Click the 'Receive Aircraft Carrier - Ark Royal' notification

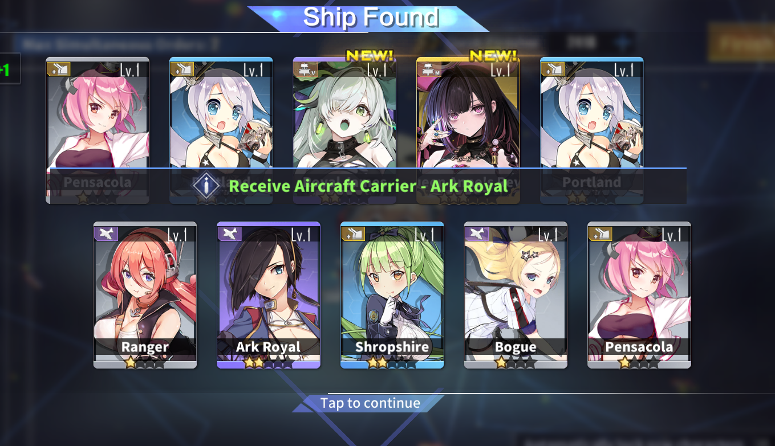368,186
